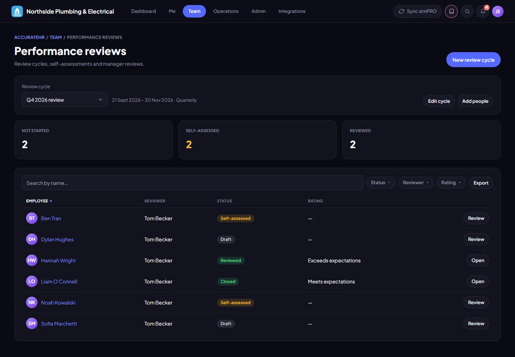This screenshot has width=515, height=357.
Task: Open Hannah Wright's completed review
Action: 478,261
